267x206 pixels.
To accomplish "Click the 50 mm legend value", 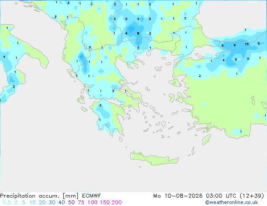I will pos(71,203).
